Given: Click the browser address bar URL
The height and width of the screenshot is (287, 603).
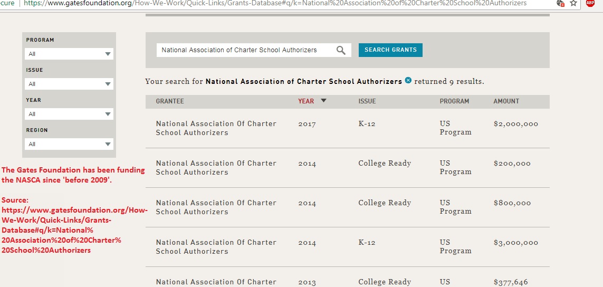Looking at the screenshot, I should coord(275,3).
